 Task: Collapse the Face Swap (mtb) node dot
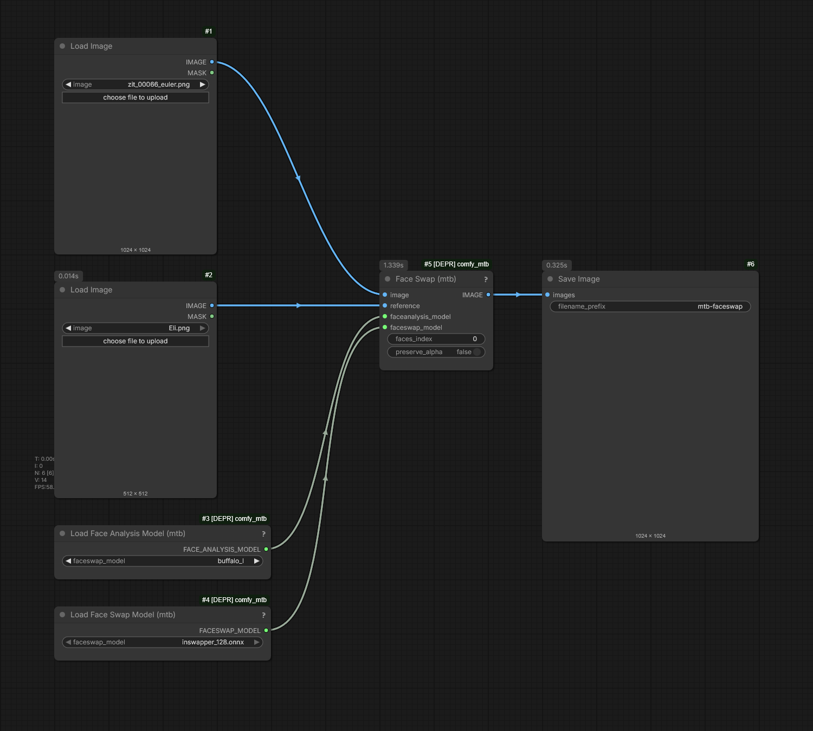[x=388, y=279]
